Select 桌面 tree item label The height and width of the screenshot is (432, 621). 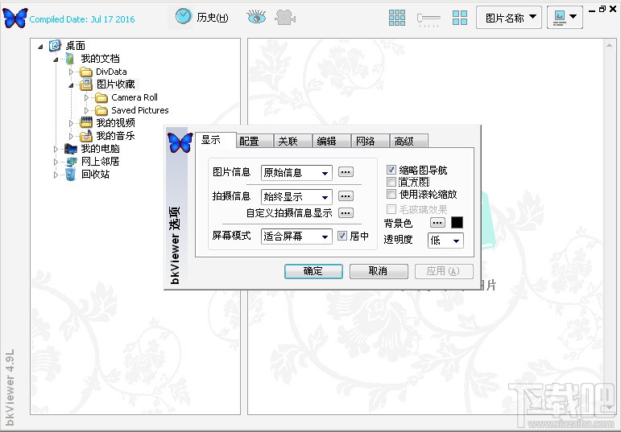pos(75,46)
